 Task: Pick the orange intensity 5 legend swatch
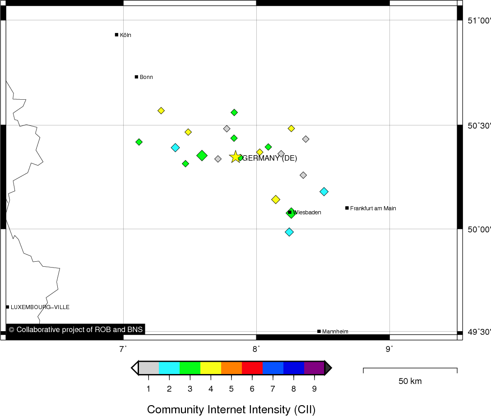pyautogui.click(x=232, y=368)
